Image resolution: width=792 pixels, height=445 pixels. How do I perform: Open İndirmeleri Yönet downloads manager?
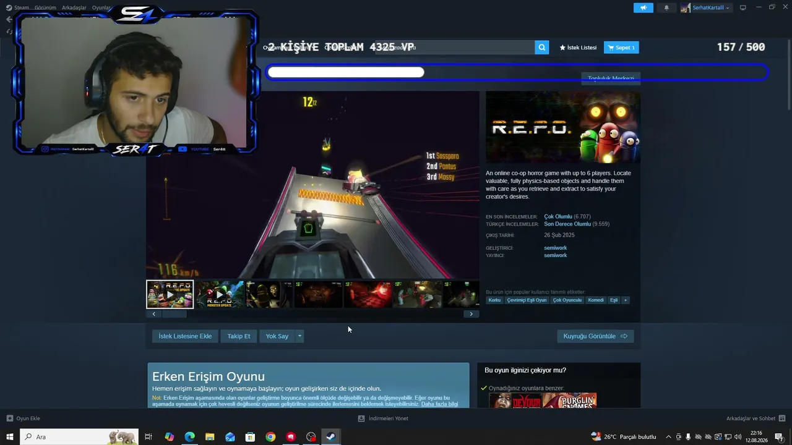tap(383, 418)
